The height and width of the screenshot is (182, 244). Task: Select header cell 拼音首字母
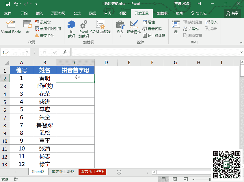pos(75,70)
